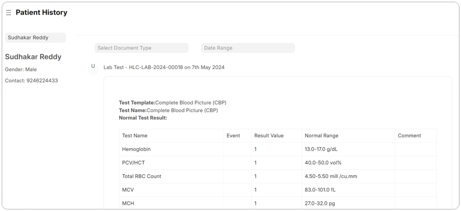The width and height of the screenshot is (461, 211).
Task: Open Lab Test HLC-LAB-2024-00018 timeline entry
Action: coord(164,67)
